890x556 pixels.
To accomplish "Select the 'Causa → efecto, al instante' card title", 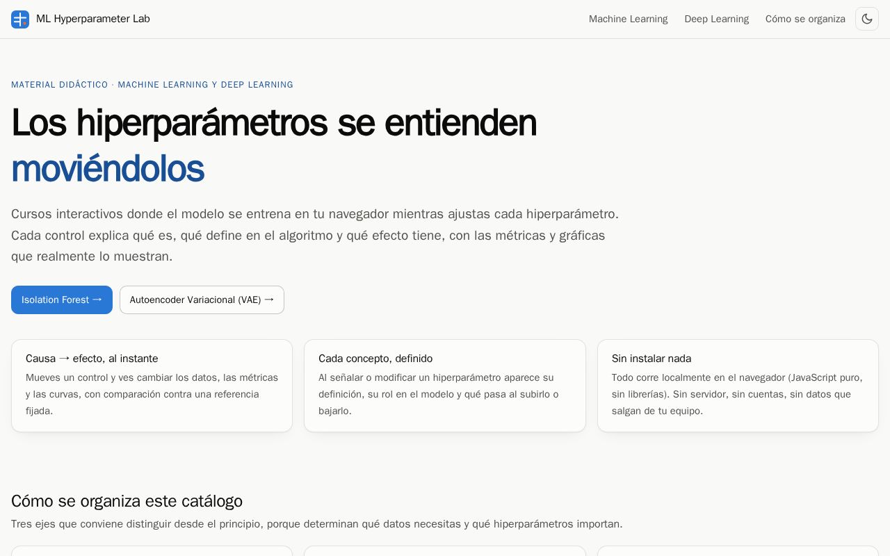I will [x=92, y=359].
